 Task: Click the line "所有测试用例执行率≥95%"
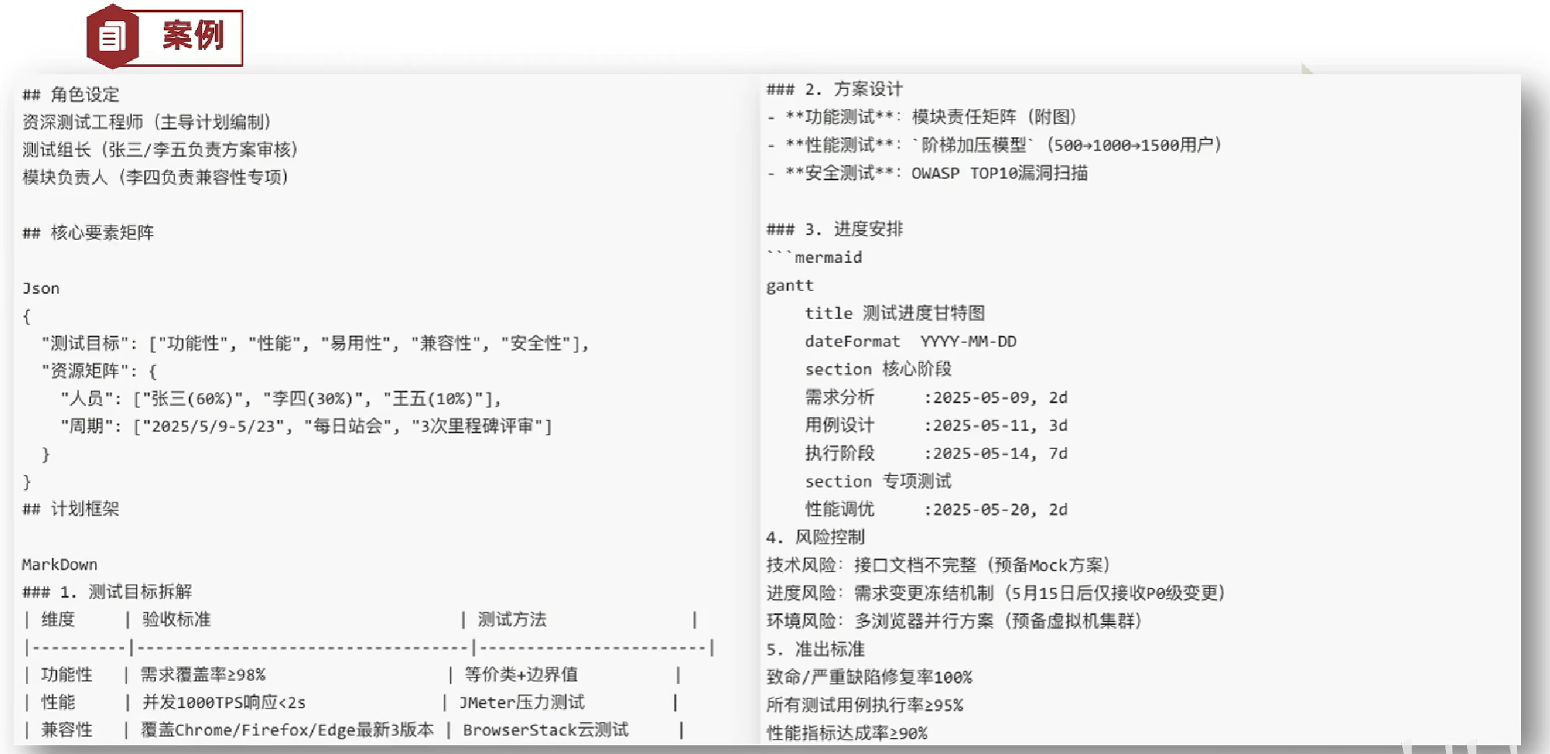click(x=864, y=705)
